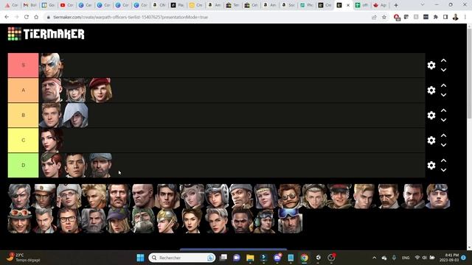This screenshot has width=472, height=265.
Task: Select the face-painted officer in S tier
Action: coord(51,66)
